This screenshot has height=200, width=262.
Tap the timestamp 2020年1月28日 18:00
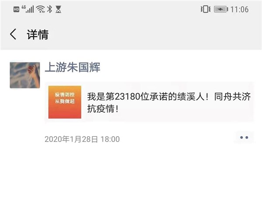tap(82, 139)
